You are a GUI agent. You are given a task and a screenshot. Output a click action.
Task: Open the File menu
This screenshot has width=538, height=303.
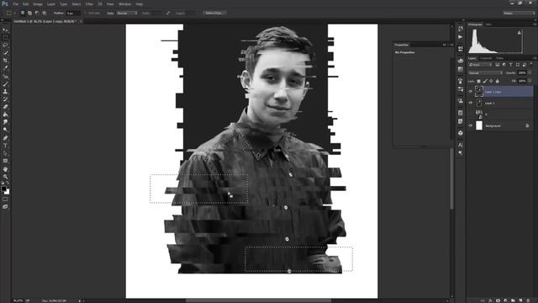pos(16,4)
